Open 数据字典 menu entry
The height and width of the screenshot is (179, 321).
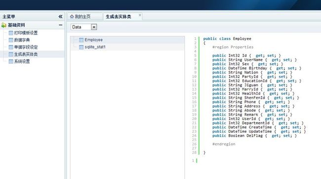click(22, 40)
